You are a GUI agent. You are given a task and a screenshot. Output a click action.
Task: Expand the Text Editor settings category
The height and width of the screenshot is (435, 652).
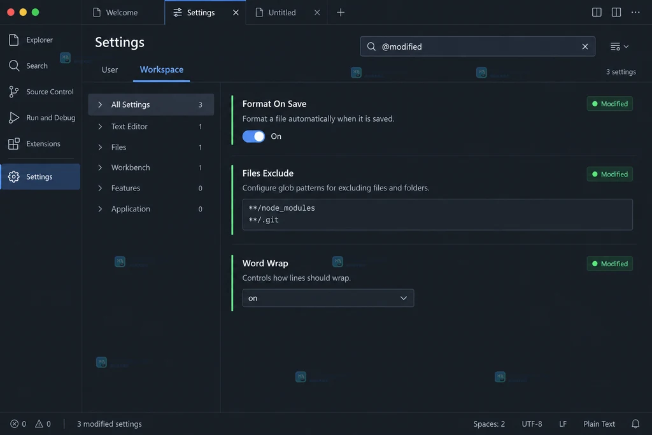coord(151,127)
